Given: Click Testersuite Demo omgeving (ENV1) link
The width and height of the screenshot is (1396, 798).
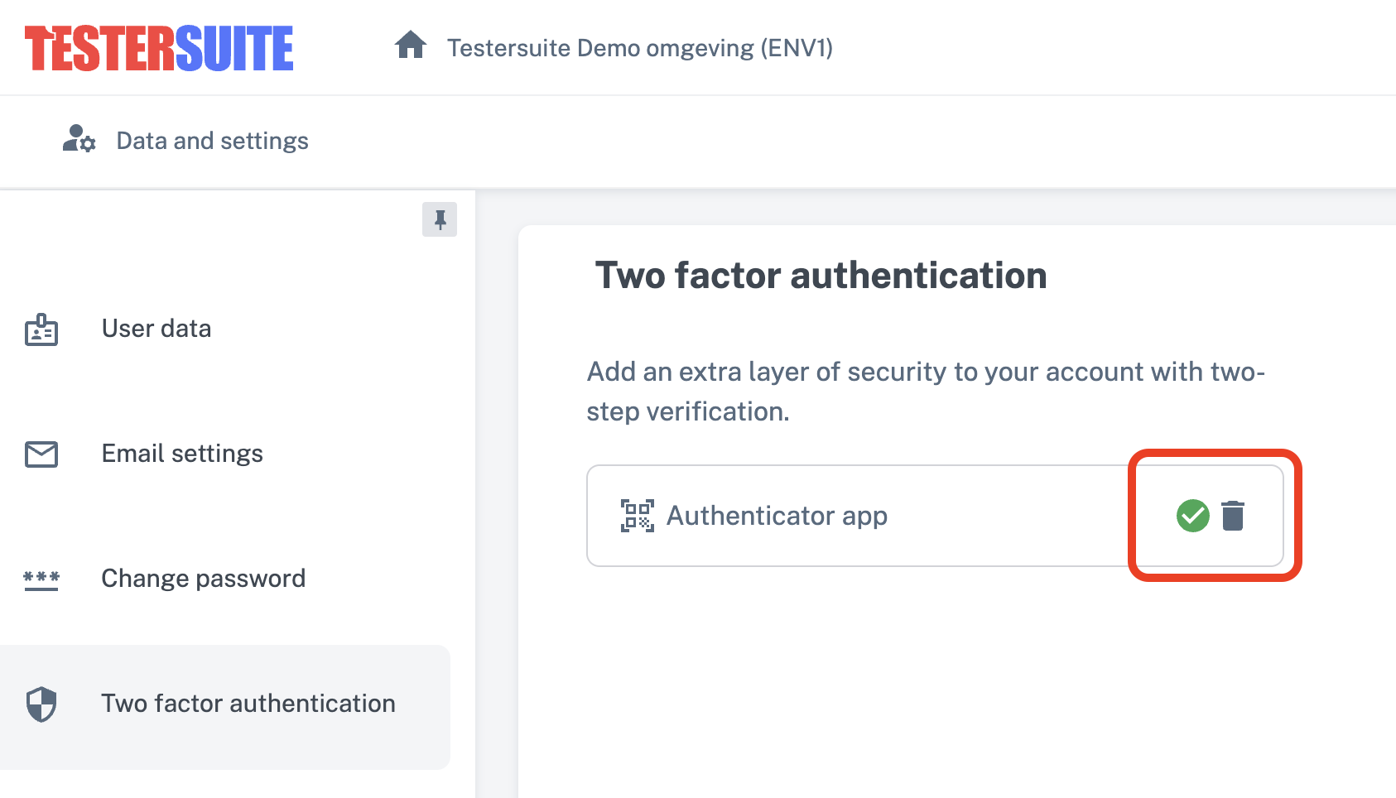Looking at the screenshot, I should [639, 48].
